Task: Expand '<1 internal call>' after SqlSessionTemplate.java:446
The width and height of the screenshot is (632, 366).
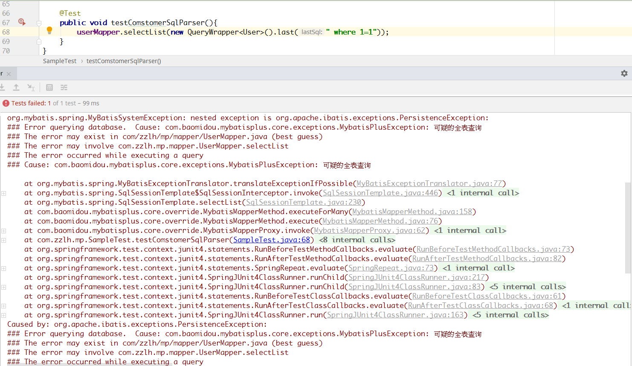Action: coord(483,193)
